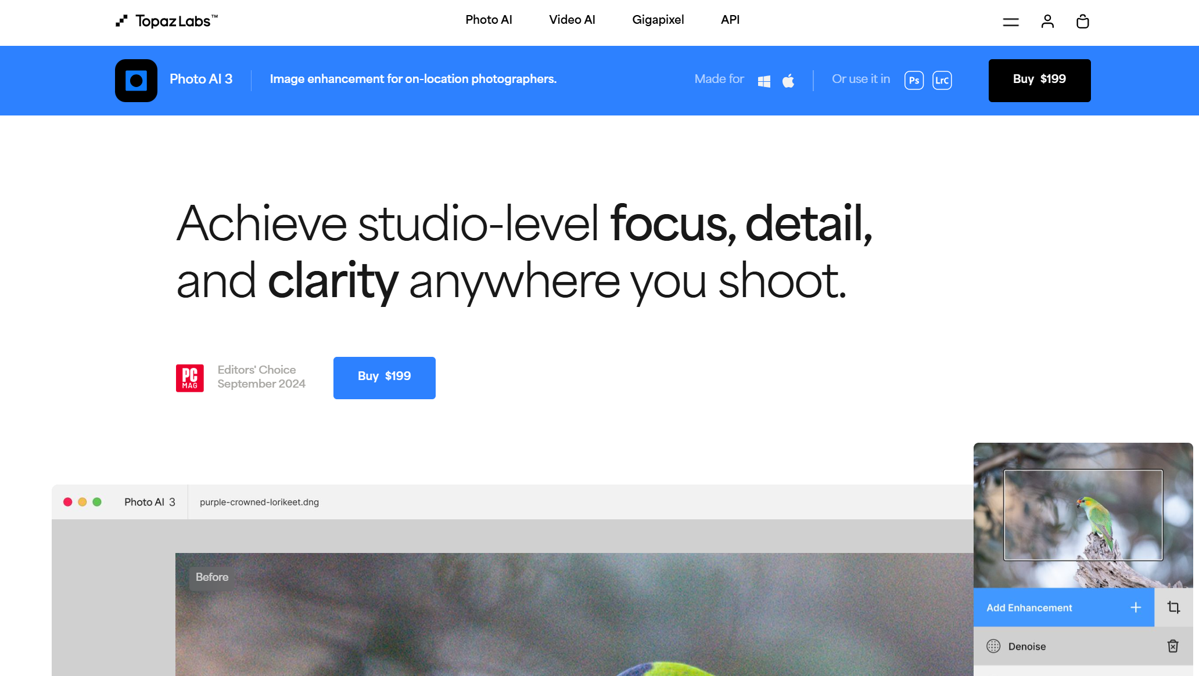Click the lorikeet navigator thumbnail

click(x=1083, y=515)
